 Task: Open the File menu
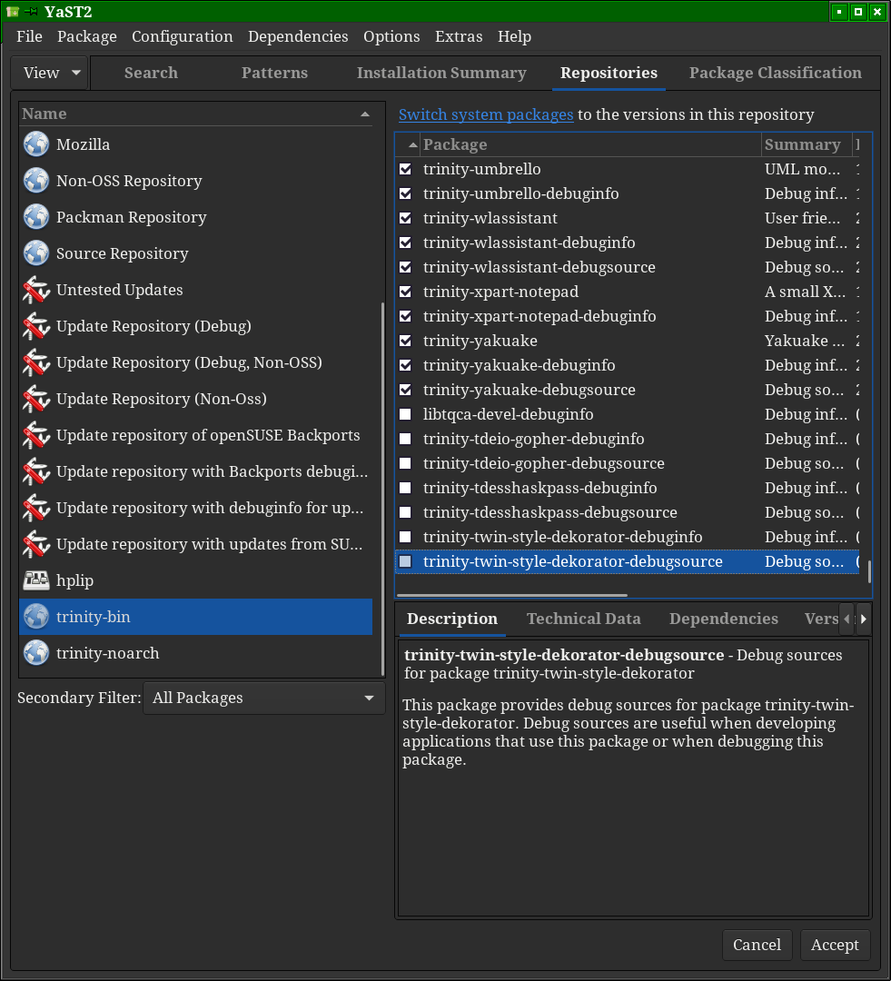[x=29, y=36]
